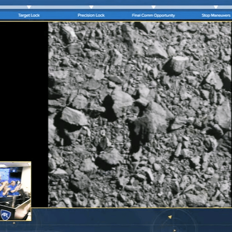Select the timeline marker above Final Comm Opportunity

point(153,7)
